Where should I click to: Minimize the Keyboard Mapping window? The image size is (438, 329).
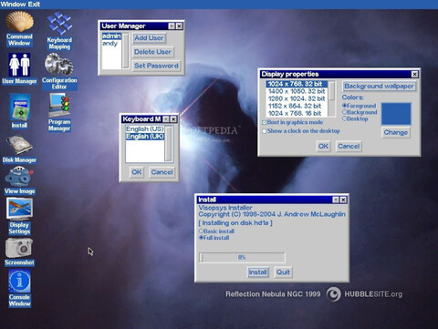pos(166,119)
